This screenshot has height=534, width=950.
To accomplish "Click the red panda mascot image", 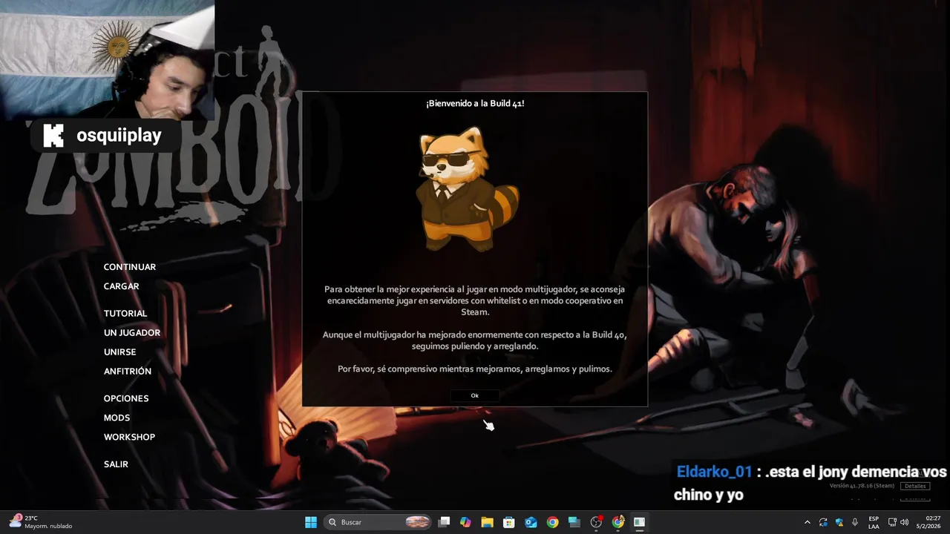I will click(468, 188).
